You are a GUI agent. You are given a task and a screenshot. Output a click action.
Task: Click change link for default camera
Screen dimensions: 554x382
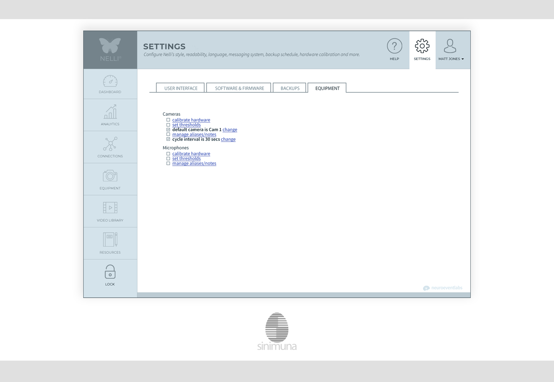230,129
